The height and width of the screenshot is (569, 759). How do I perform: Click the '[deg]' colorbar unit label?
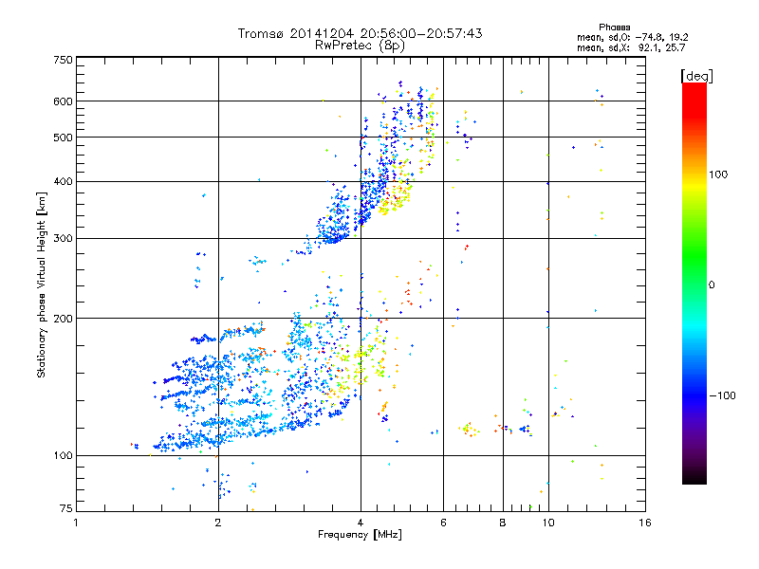(696, 76)
